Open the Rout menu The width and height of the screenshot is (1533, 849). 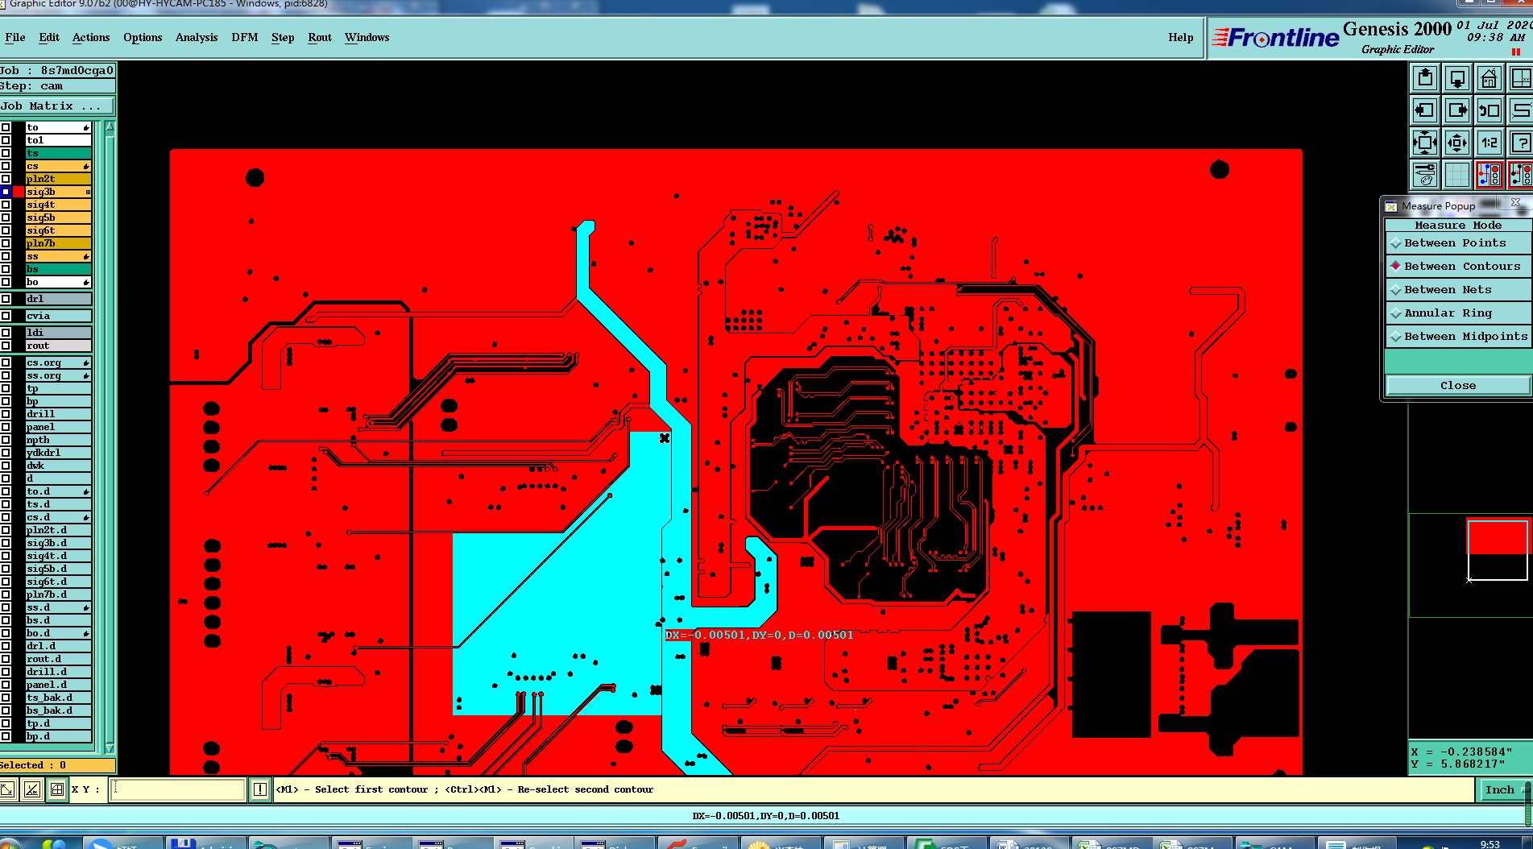pos(320,37)
